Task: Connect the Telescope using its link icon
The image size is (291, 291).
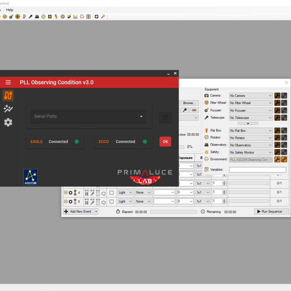Action: point(284,117)
